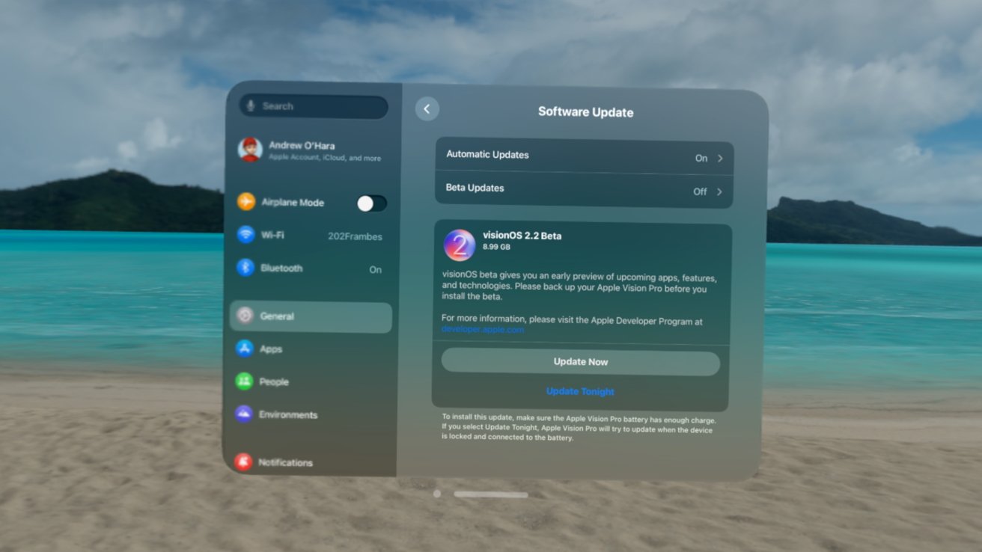
Task: Open Bluetooth settings icon
Action: click(246, 268)
